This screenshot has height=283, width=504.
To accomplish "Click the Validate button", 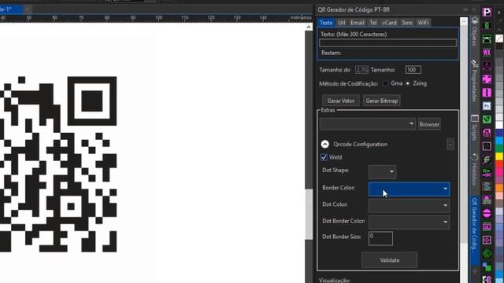I will pos(390,260).
